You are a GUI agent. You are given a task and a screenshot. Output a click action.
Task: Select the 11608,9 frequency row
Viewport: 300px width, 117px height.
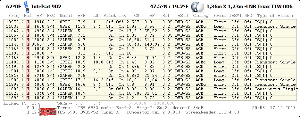[150, 89]
